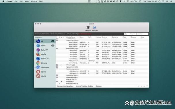Toggle the macupdate.com row checkbox

[57, 48]
